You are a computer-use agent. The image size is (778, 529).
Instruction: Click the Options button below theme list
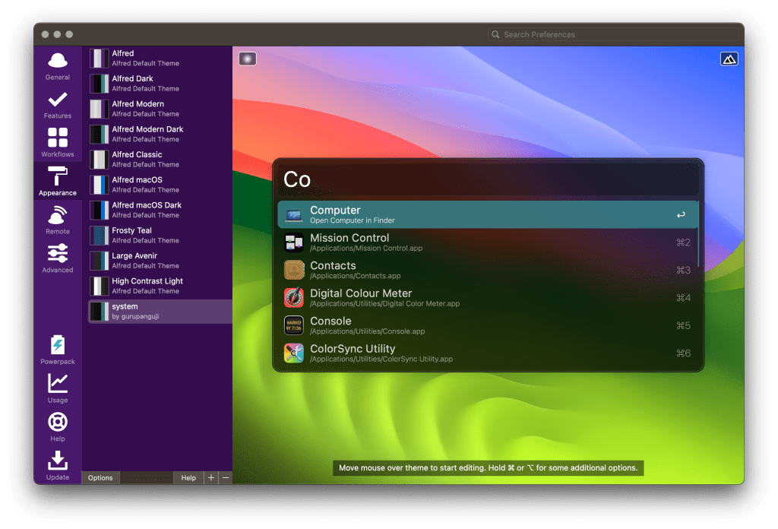pyautogui.click(x=100, y=478)
